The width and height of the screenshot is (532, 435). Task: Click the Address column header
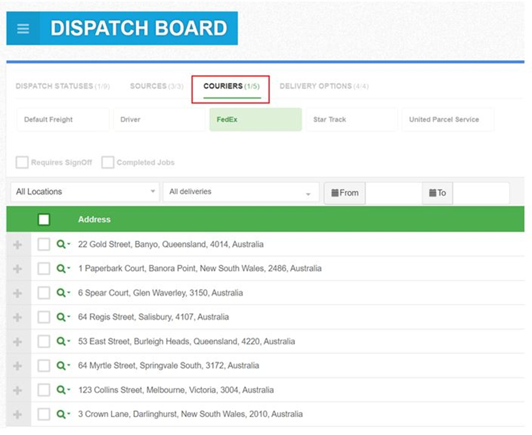click(x=94, y=219)
